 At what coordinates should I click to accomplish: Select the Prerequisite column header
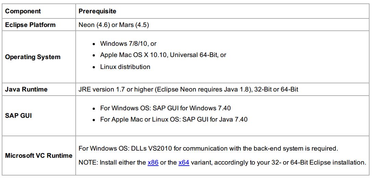97,11
